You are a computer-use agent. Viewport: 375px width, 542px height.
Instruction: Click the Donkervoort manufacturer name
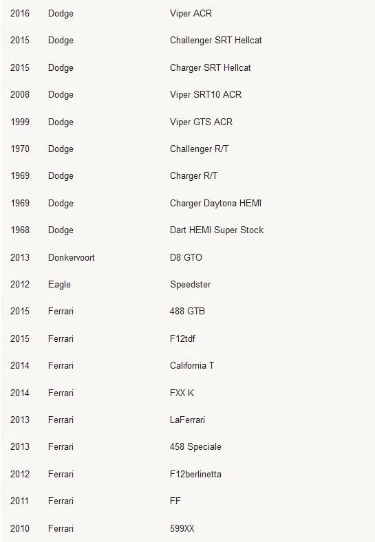[x=72, y=257]
